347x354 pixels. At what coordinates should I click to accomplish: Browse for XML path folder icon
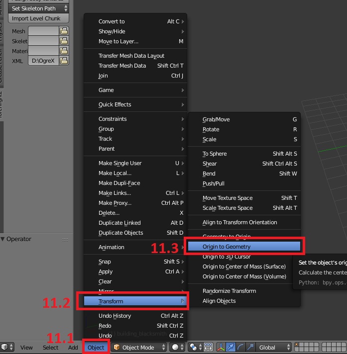64,61
